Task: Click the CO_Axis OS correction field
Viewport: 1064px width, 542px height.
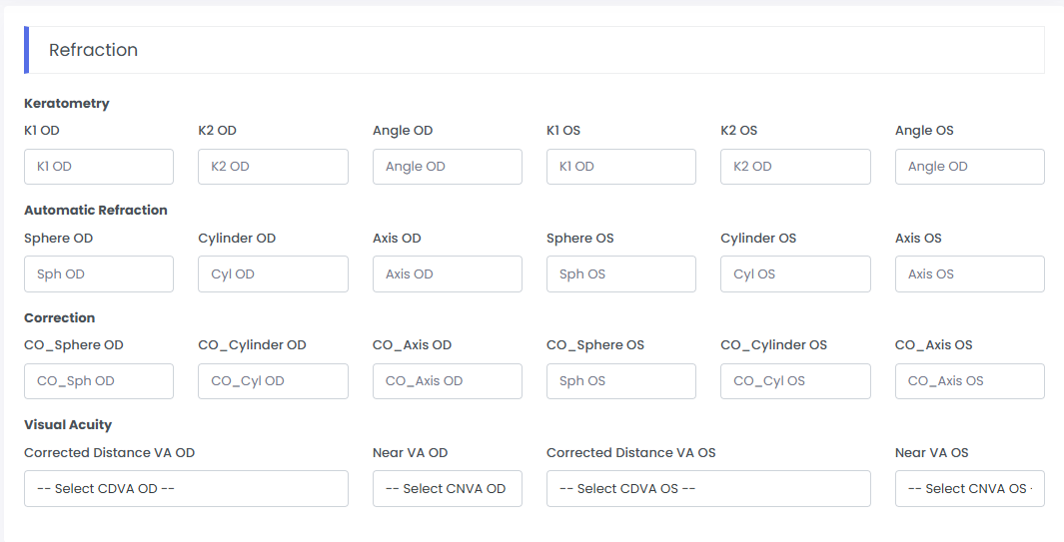Action: pyautogui.click(x=969, y=381)
